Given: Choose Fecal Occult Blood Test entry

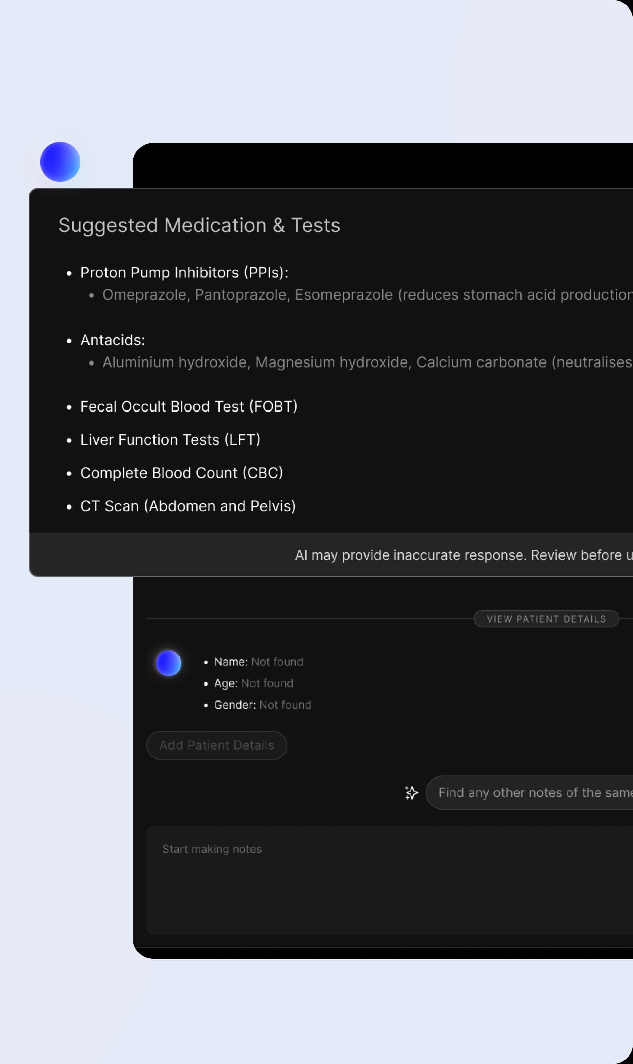Looking at the screenshot, I should (x=189, y=406).
